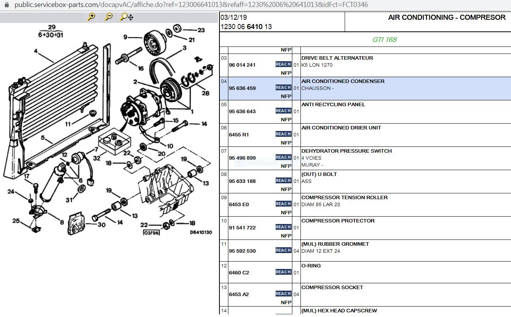The width and height of the screenshot is (511, 317).
Task: Select part number 6460 C2
Action: click(x=239, y=273)
